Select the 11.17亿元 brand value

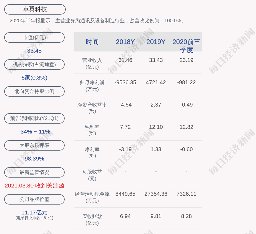[34, 213]
